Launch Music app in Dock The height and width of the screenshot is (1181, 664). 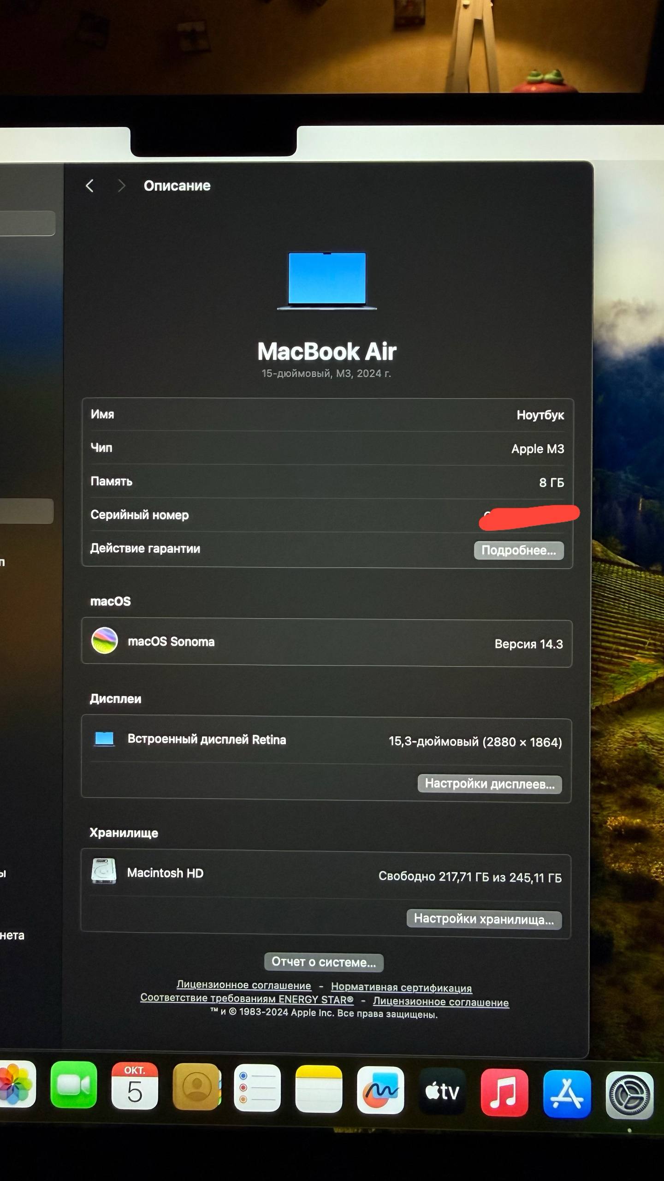click(504, 1092)
